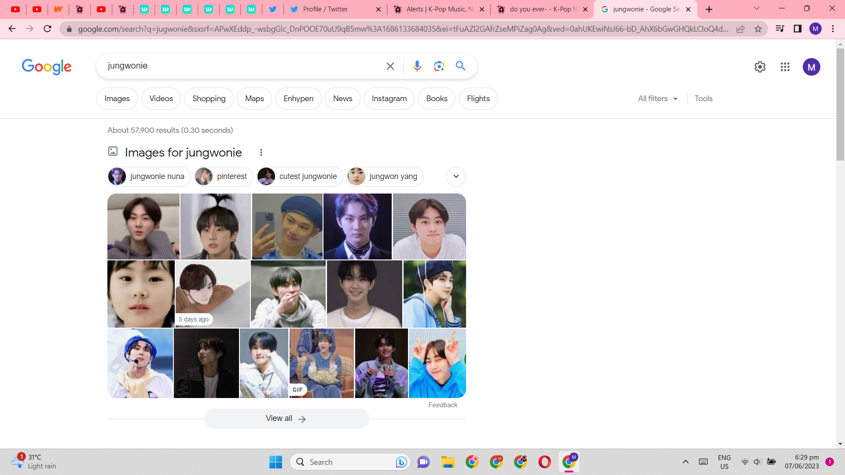Open volume control in system tray
Screen dimensions: 845x475
tap(757, 462)
